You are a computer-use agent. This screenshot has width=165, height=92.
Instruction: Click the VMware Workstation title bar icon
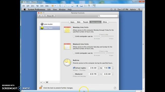click(x=22, y=2)
